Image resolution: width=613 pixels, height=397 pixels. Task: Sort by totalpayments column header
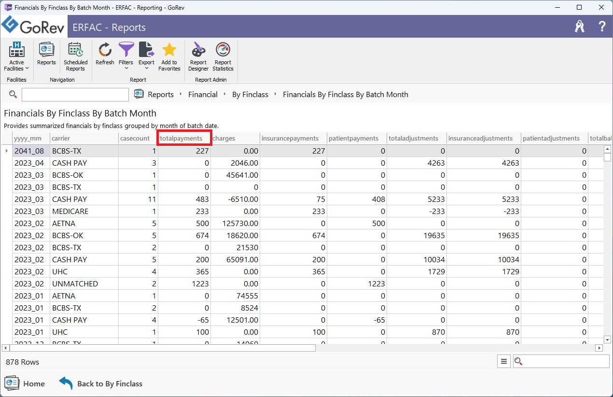coord(184,138)
